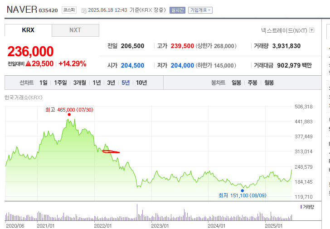The height and width of the screenshot is (229, 330).
Task: Click the NXT help question-mark icon
Action: pos(312,30)
